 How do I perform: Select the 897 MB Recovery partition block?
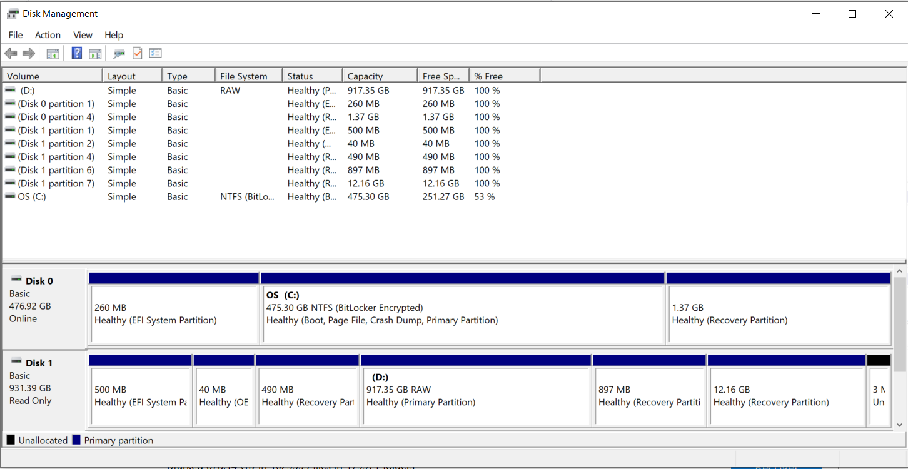click(x=649, y=391)
